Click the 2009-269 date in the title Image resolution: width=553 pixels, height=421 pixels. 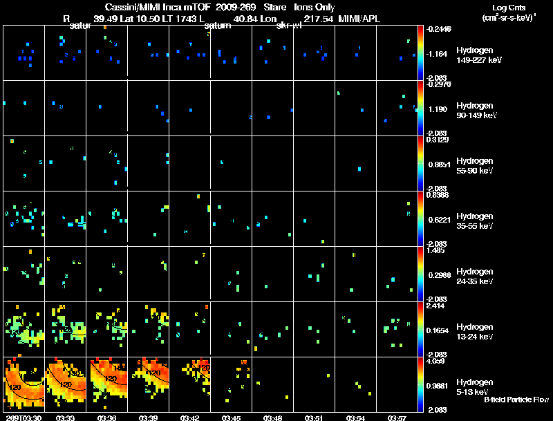236,8
